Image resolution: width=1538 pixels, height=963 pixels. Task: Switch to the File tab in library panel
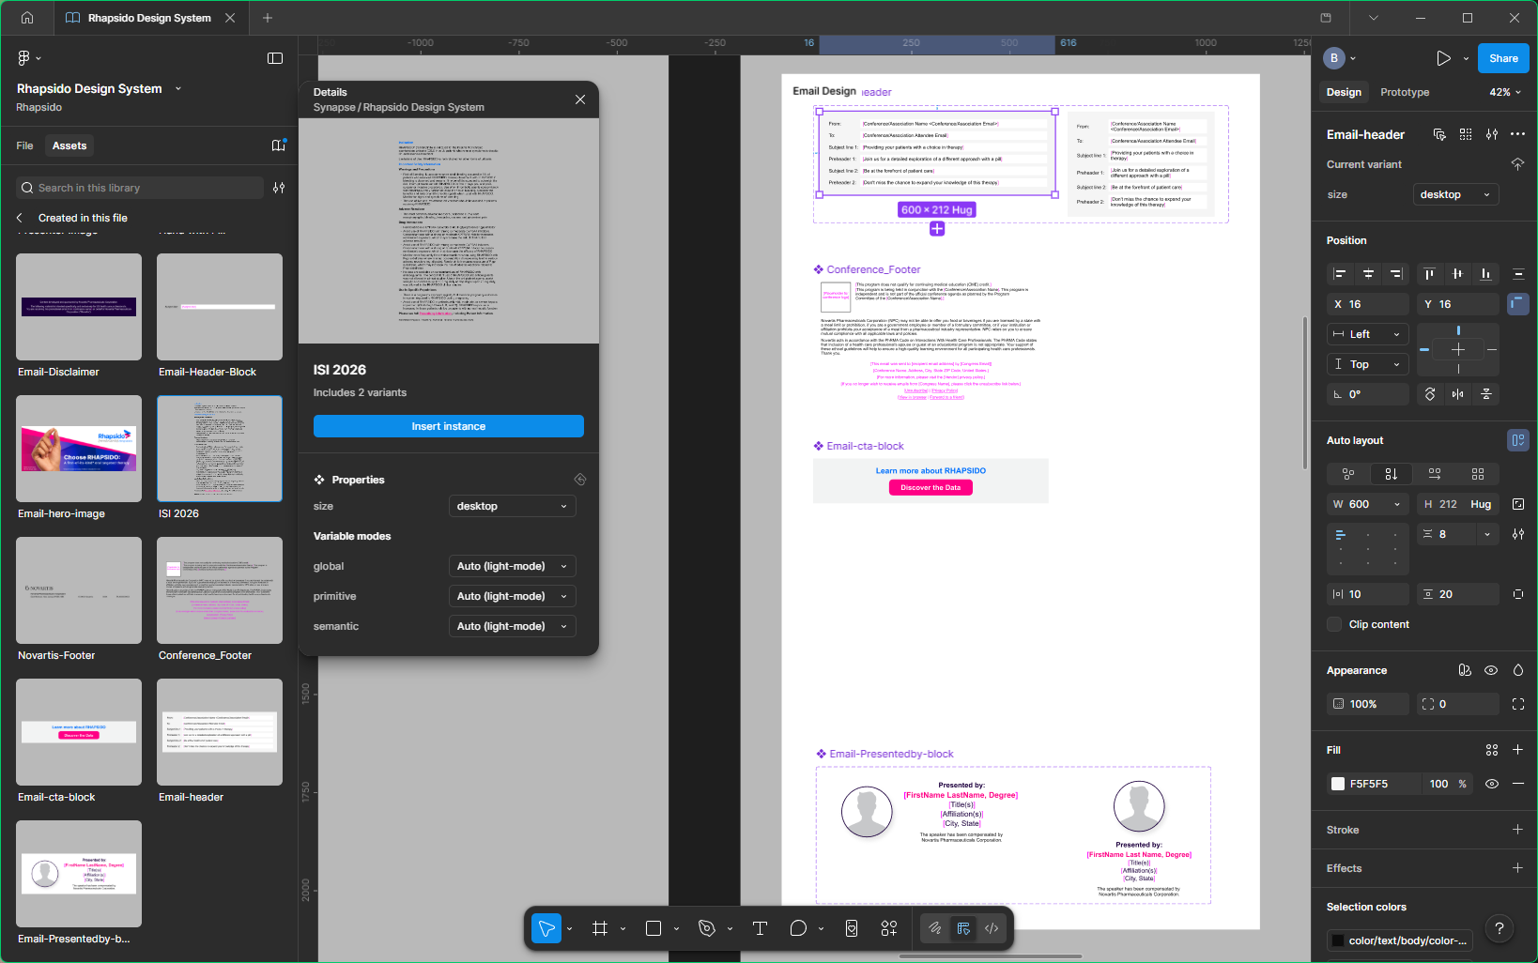coord(24,145)
